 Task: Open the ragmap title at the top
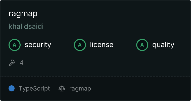(23, 14)
